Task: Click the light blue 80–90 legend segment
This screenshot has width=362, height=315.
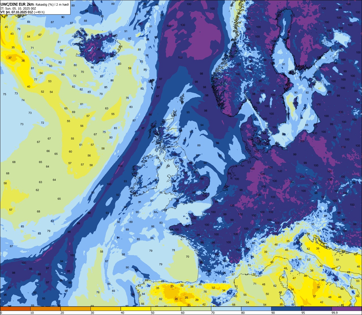Action: click(256, 309)
